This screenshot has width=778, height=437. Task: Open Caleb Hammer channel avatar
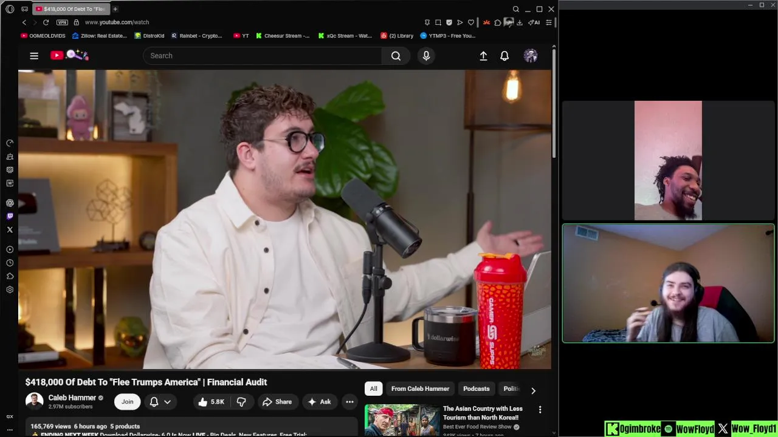coord(34,401)
